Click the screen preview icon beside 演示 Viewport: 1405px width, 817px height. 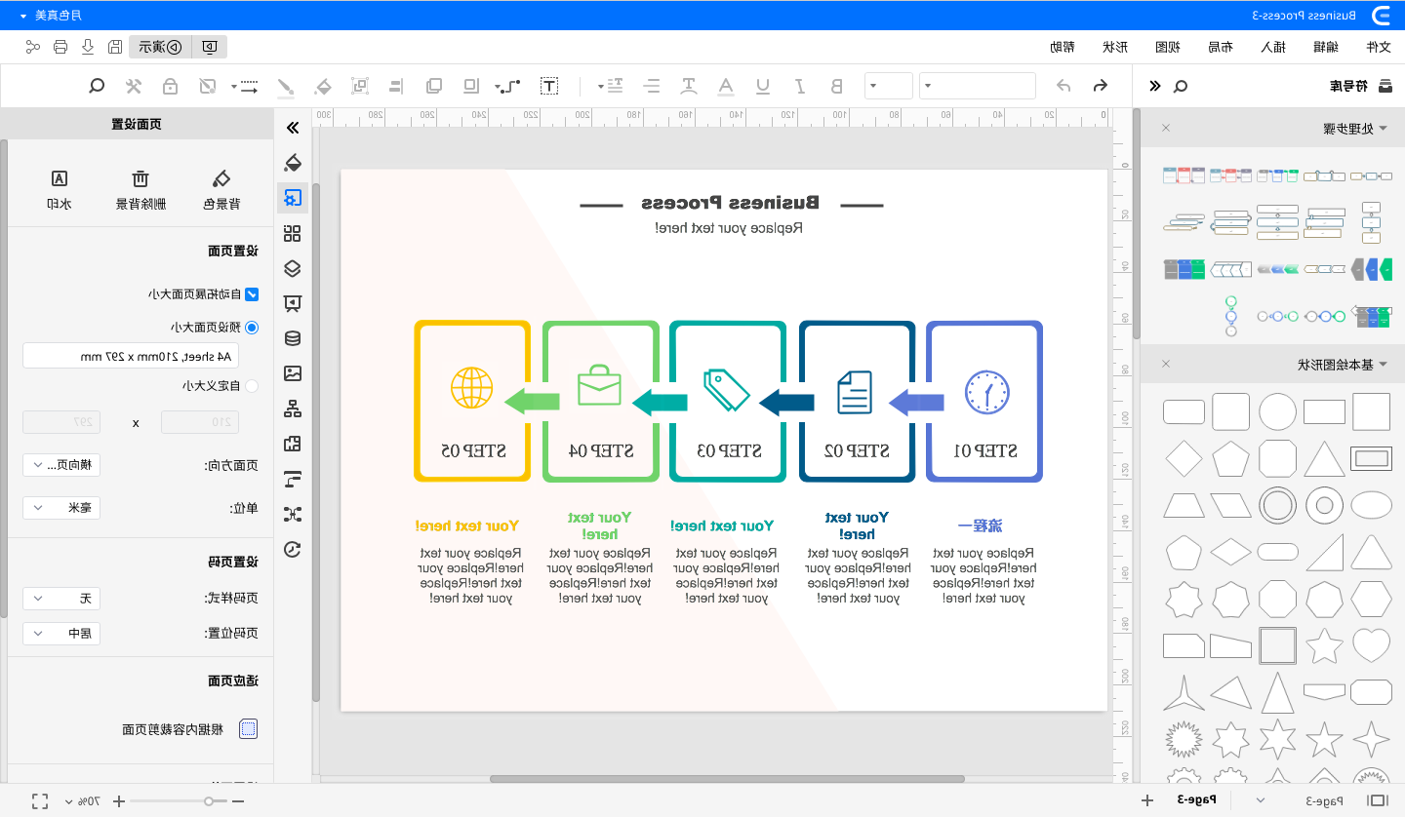(x=210, y=47)
